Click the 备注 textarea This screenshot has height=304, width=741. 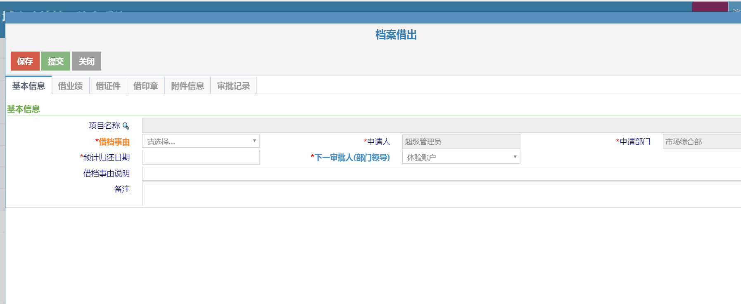point(442,194)
